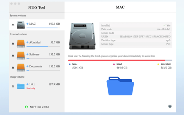Eject the AUntitled external volume
The image size is (184, 115).
13,43
